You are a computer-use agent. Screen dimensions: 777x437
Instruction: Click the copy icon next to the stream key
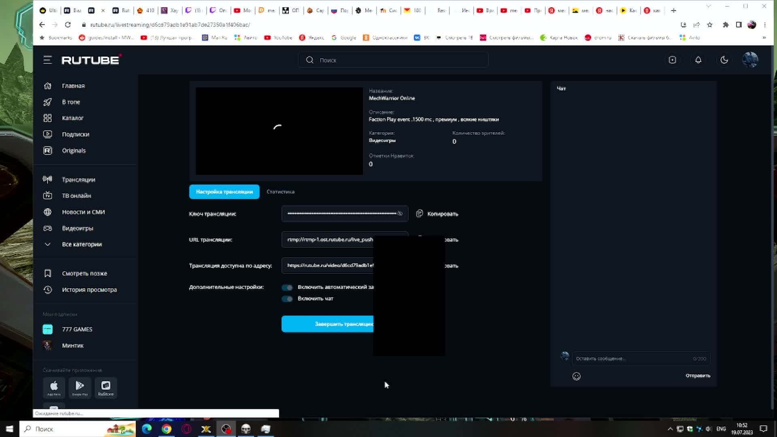point(420,214)
